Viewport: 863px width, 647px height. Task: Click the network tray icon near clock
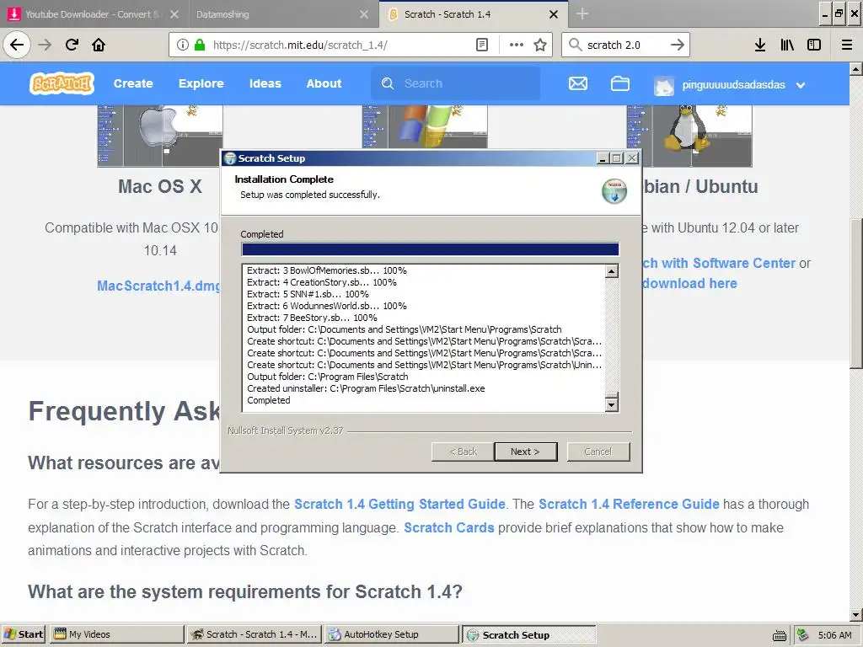[x=803, y=635]
